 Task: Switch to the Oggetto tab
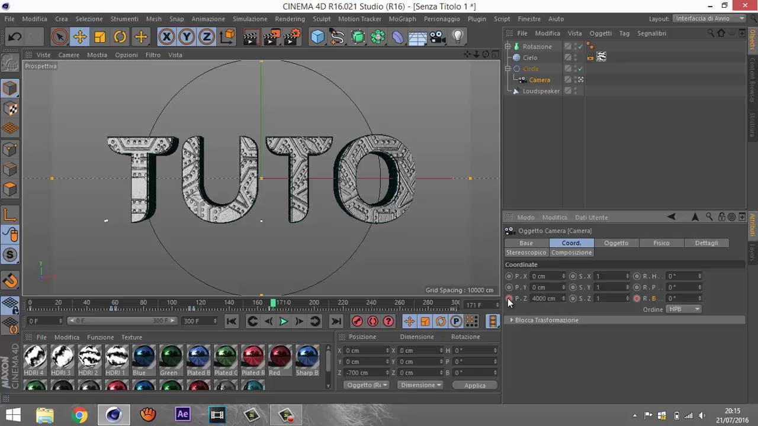point(616,243)
